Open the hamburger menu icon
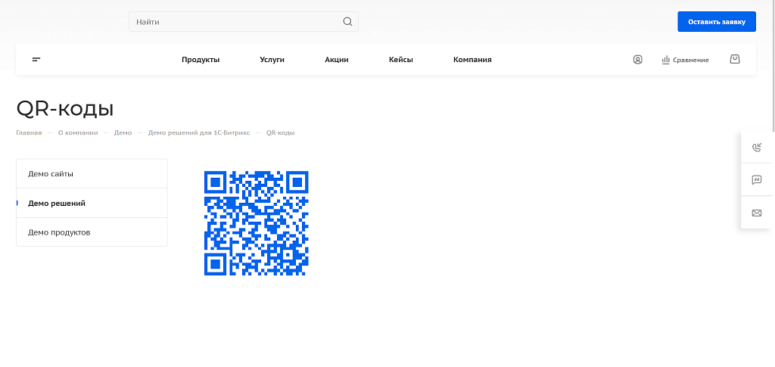Viewport: 775px width, 367px height. 36,60
